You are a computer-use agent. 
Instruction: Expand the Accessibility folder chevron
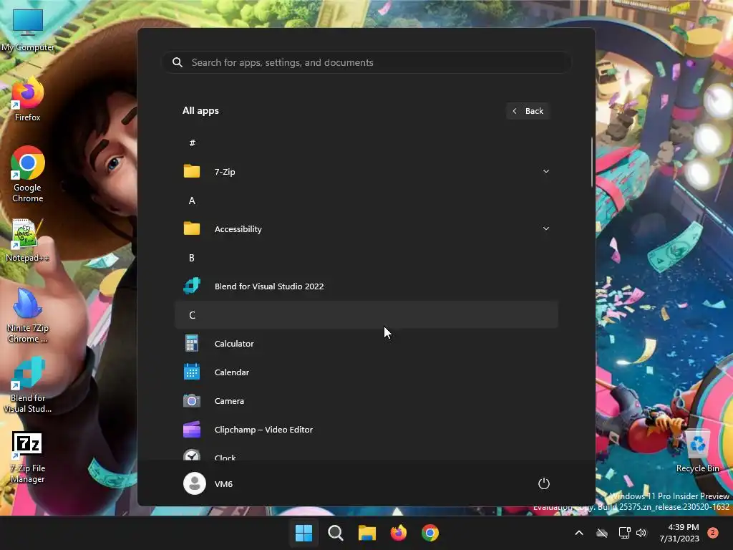(546, 228)
